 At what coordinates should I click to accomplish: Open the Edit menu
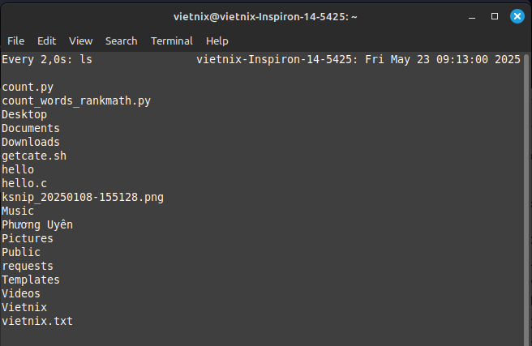[46, 41]
